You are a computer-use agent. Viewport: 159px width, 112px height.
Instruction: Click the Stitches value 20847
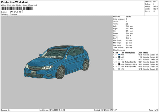pos(155,2)
